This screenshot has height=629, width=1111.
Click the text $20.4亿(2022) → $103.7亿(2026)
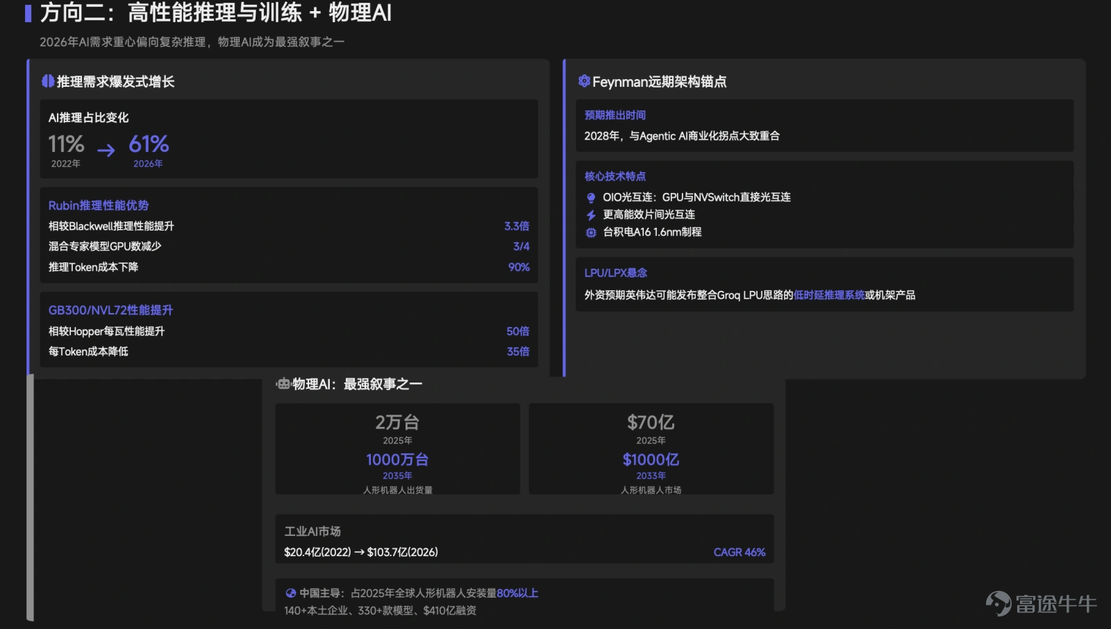point(361,553)
